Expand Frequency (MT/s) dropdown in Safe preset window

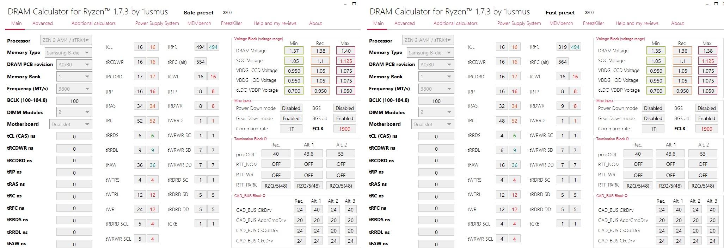tap(74, 89)
